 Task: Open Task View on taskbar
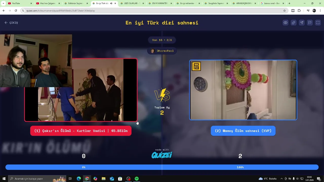point(70,179)
